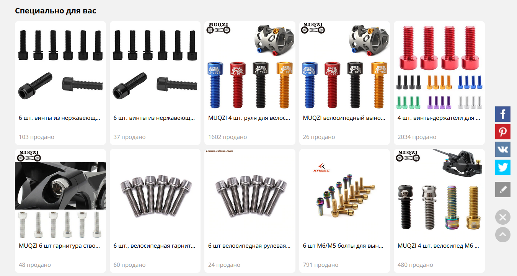517x276 pixels.
Task: Dismiss sidebar with gray X circle
Action: tap(502, 217)
